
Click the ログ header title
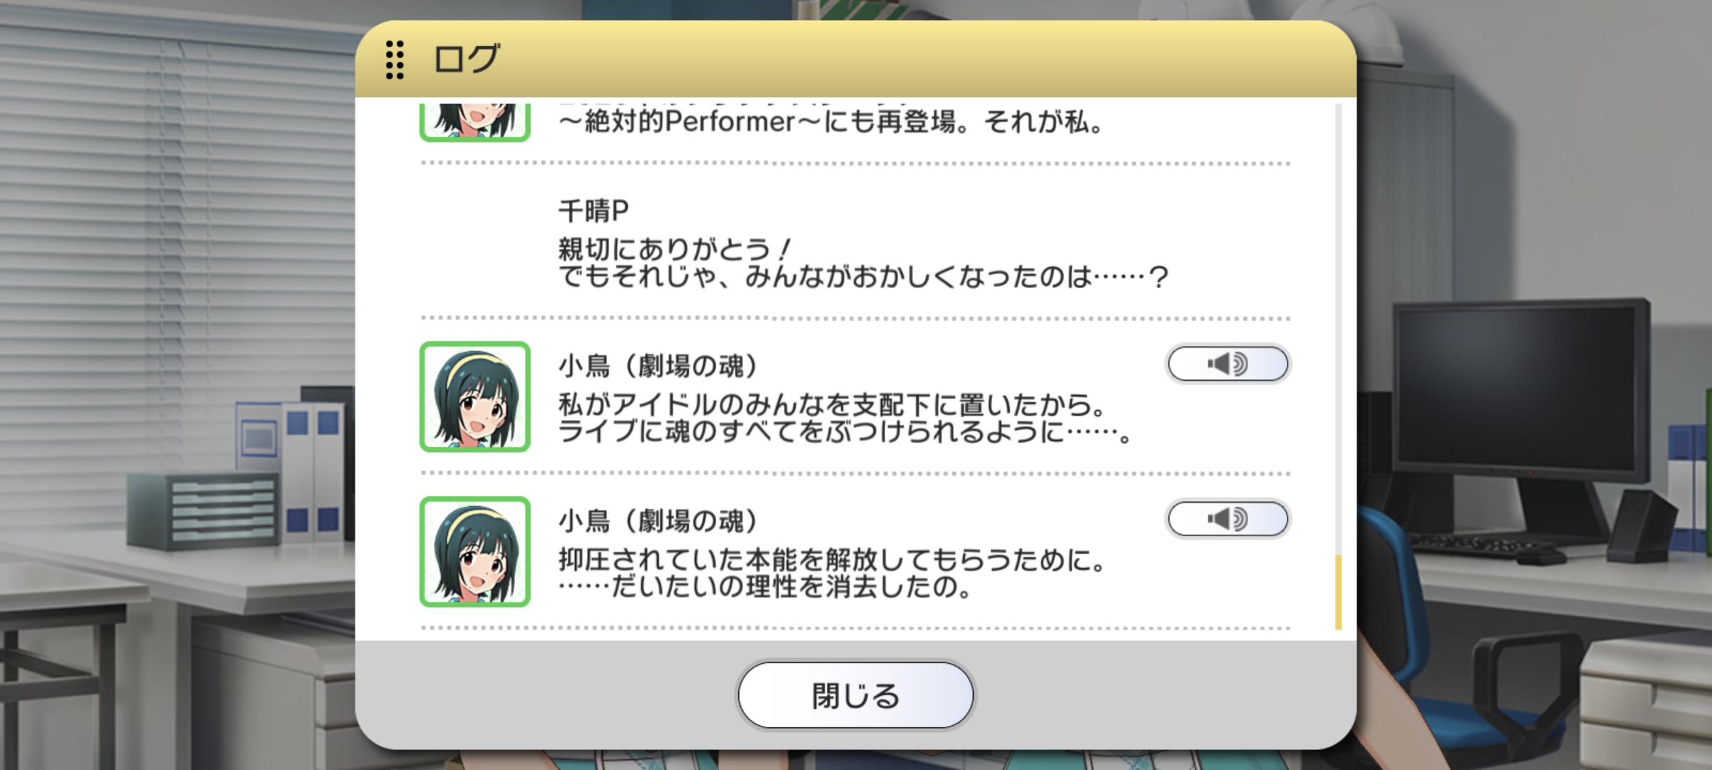click(467, 59)
